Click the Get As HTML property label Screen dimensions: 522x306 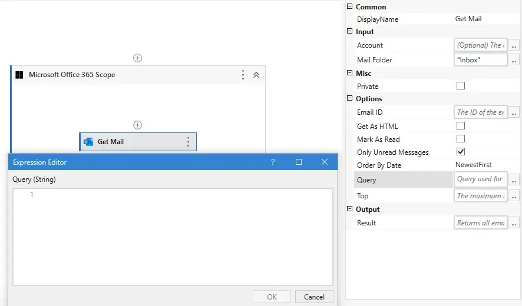point(377,127)
